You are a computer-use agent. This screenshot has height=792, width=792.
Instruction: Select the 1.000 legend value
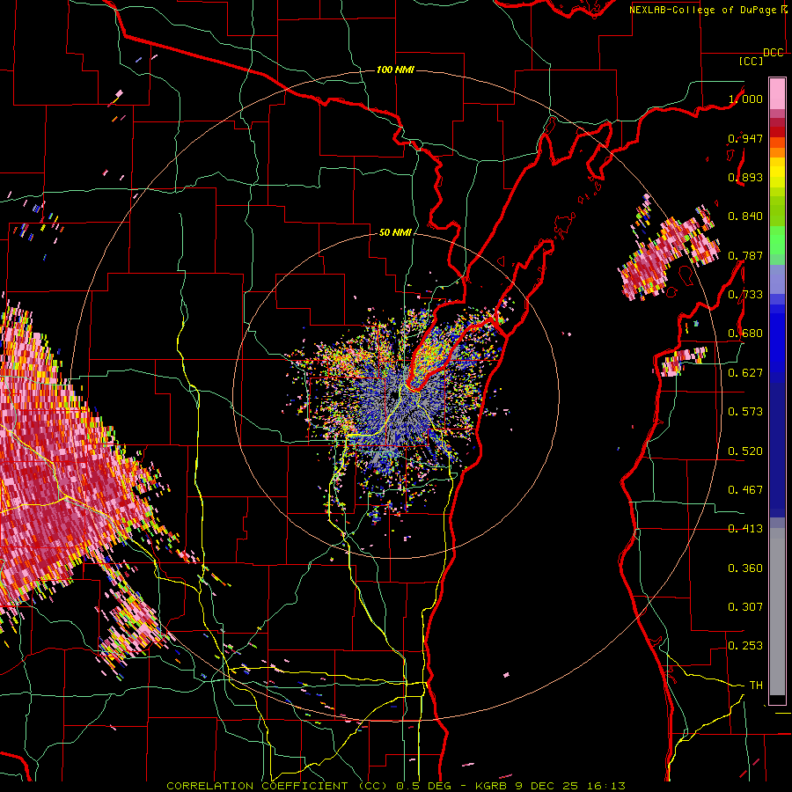point(745,99)
